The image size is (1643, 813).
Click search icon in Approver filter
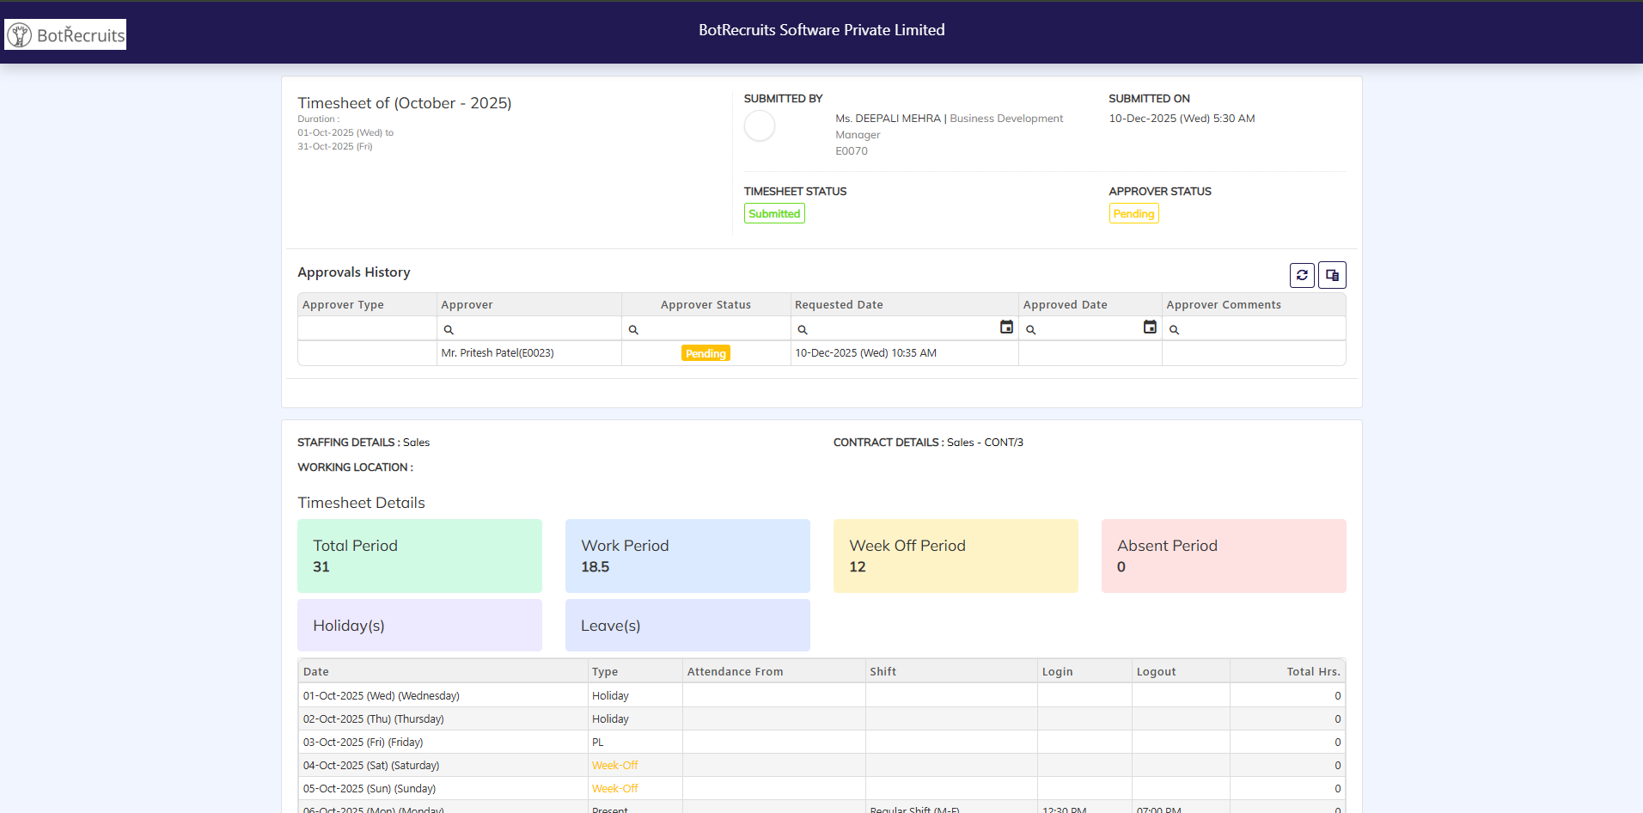point(449,330)
